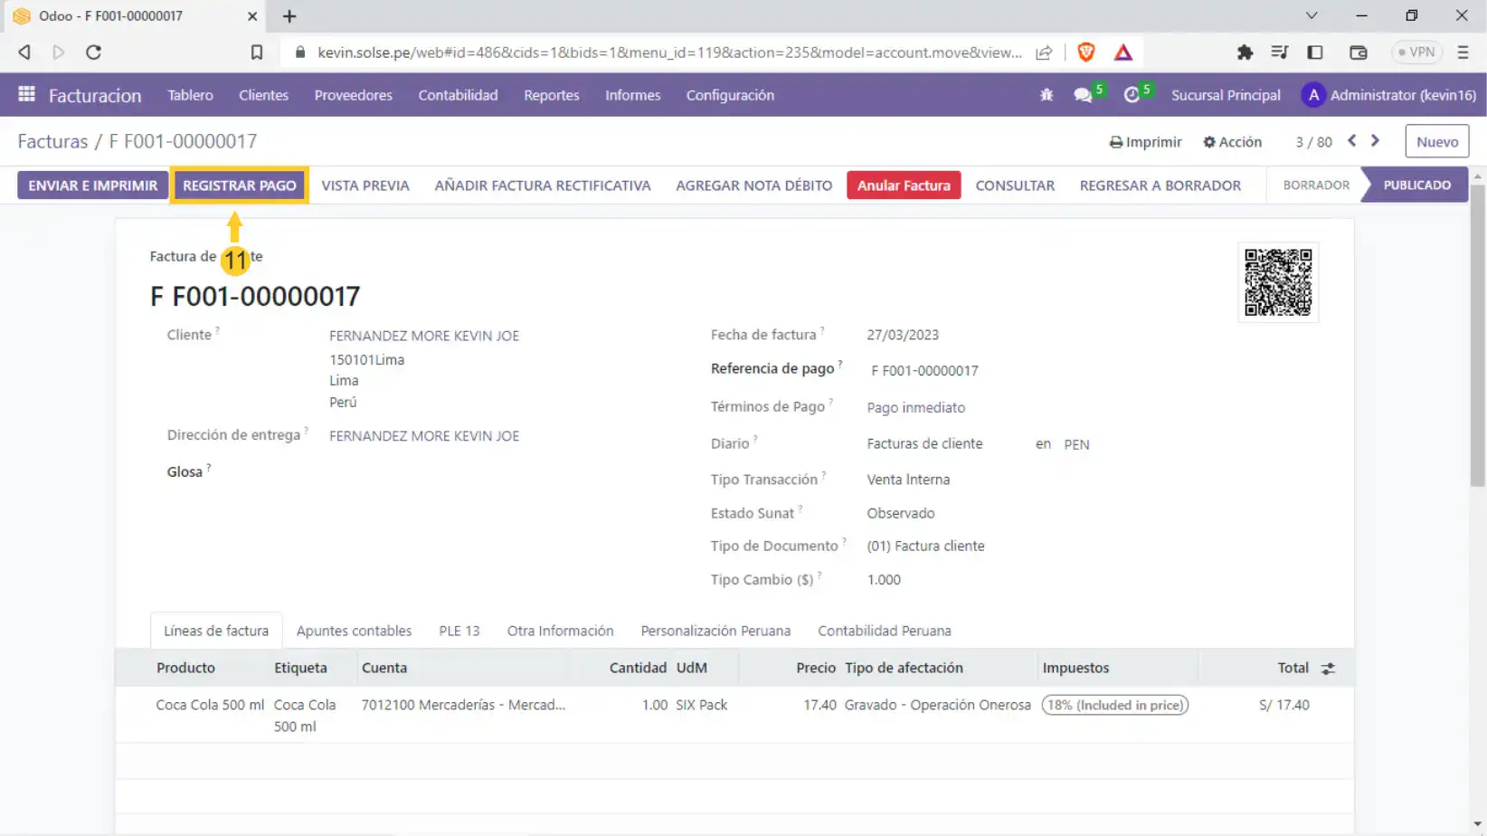The height and width of the screenshot is (836, 1487).
Task: Go to previous record arrow
Action: pos(1352,141)
